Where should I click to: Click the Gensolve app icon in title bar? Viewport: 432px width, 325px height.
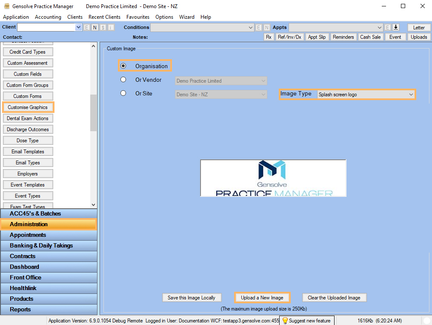(x=7, y=6)
